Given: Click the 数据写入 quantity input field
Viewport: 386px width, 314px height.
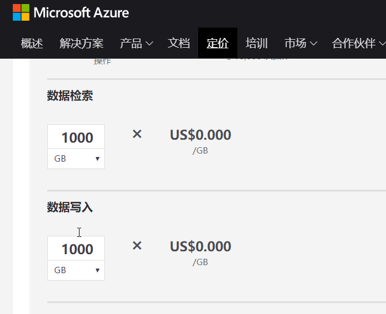Looking at the screenshot, I should click(76, 249).
